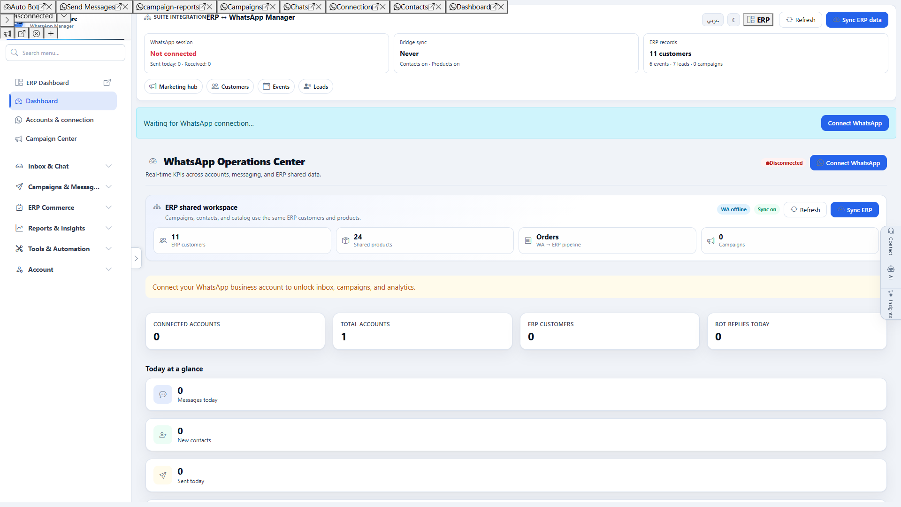Open the Marketing hub shortcut

[x=173, y=86]
